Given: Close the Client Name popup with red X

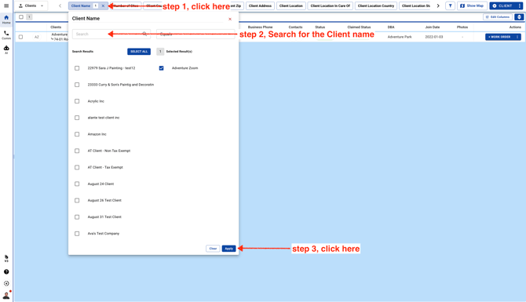Looking at the screenshot, I should click(230, 19).
